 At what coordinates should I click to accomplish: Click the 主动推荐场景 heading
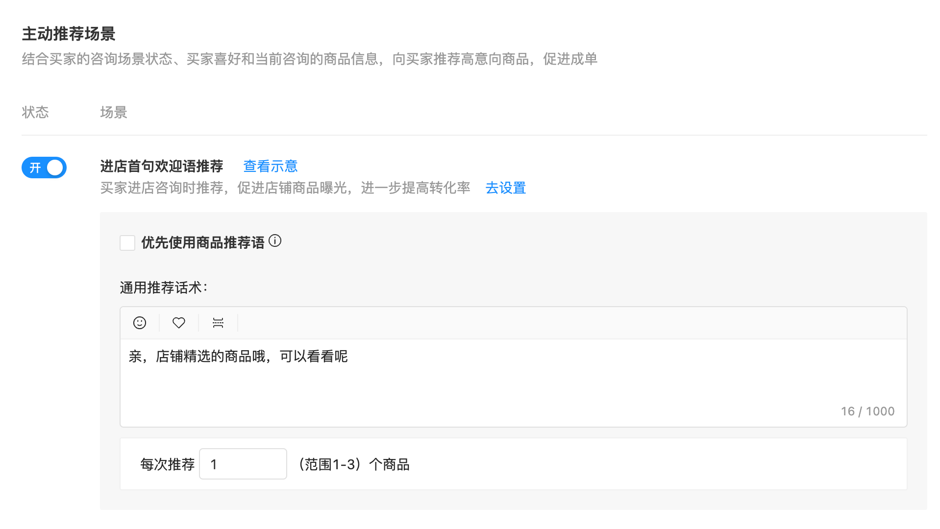tap(69, 34)
